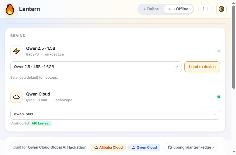Image resolution: width=236 pixels, height=155 pixels.
Task: Click the API key set badge
Action: (41, 123)
